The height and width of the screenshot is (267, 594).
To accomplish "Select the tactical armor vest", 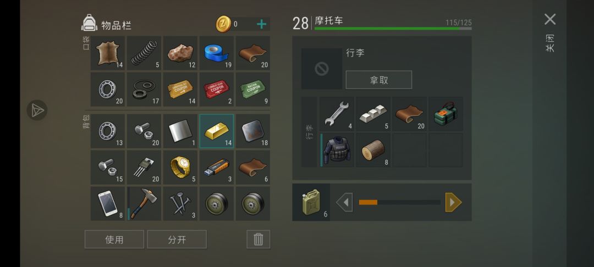I will (x=337, y=150).
